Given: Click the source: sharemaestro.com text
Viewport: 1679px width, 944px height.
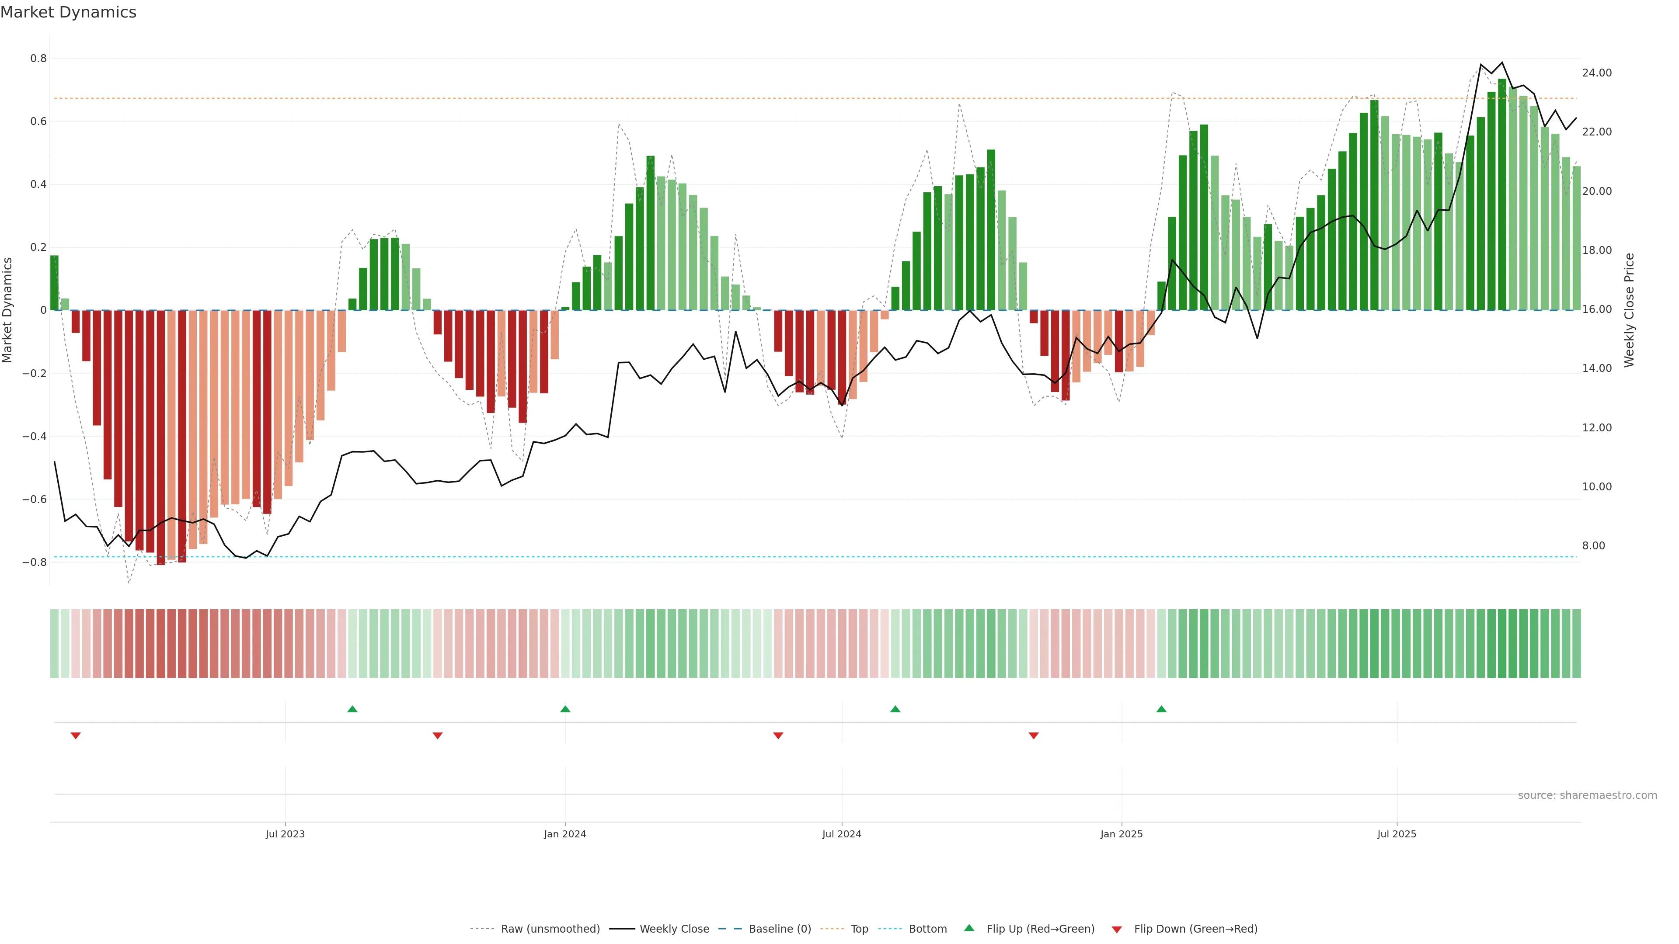Looking at the screenshot, I should pos(1587,795).
